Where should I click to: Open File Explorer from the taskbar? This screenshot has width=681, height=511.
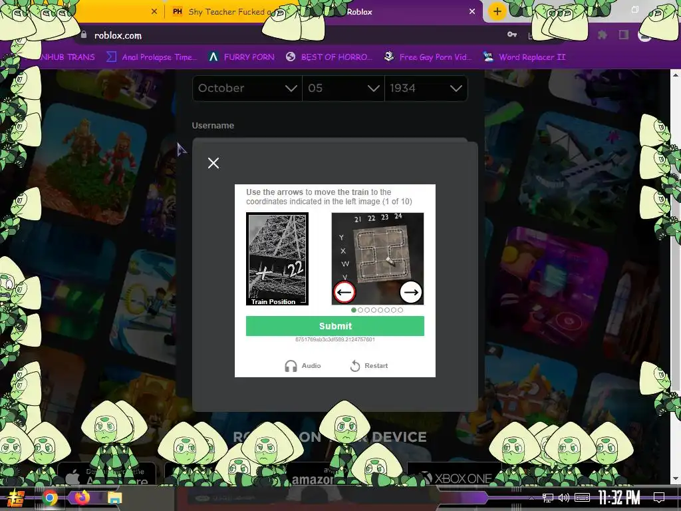[x=114, y=498]
